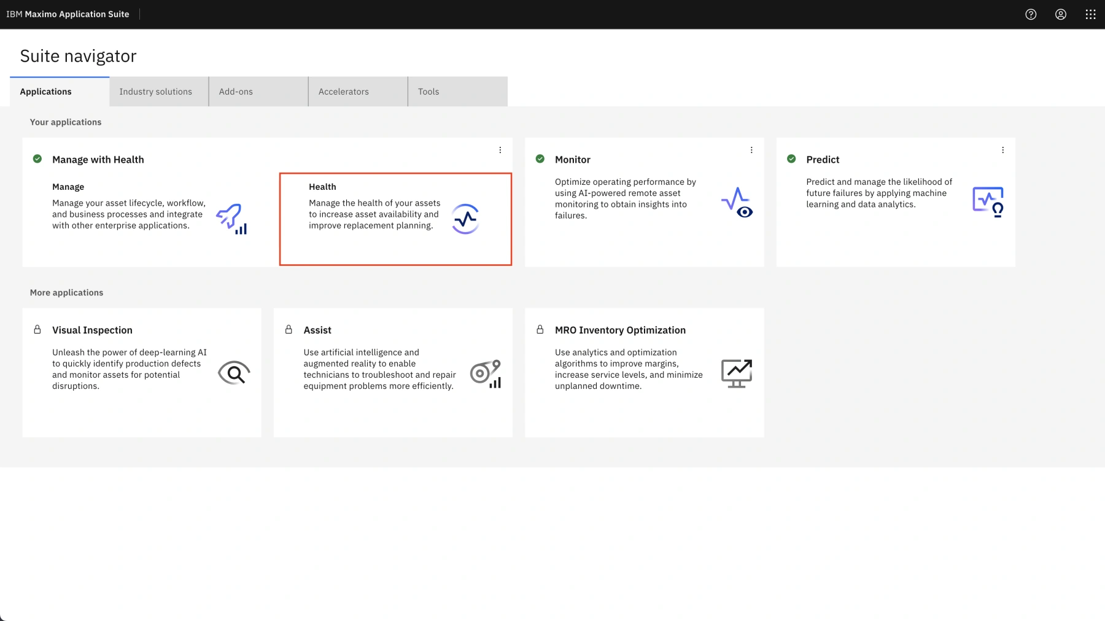The width and height of the screenshot is (1105, 621).
Task: Open the overflow menu on Monitor card
Action: 751,150
